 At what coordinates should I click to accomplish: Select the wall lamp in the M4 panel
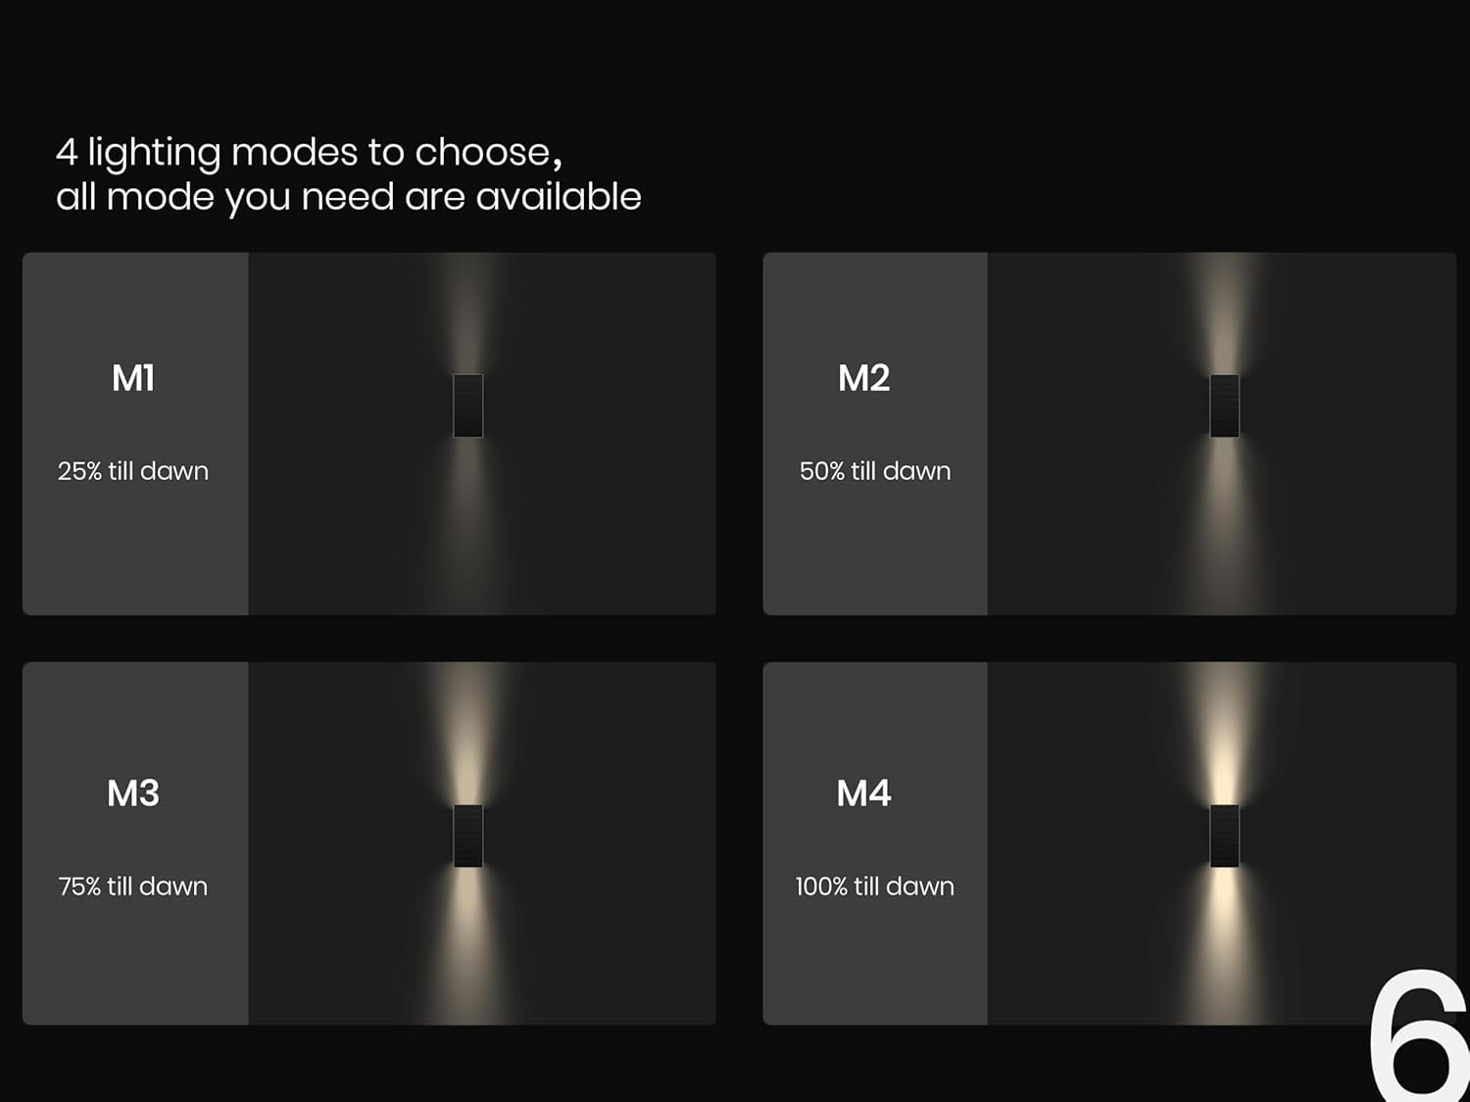point(1224,836)
